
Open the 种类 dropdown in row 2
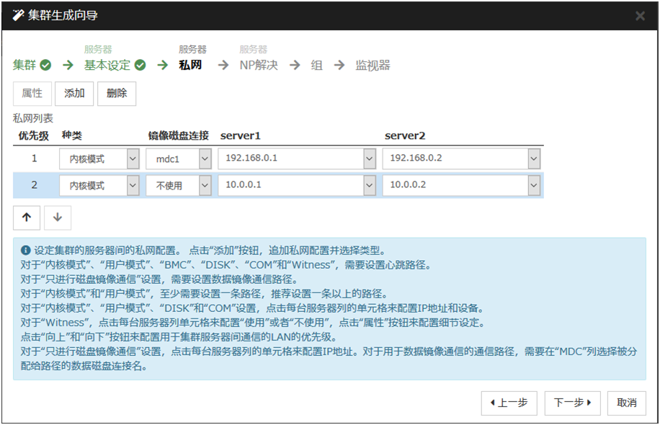tap(133, 186)
